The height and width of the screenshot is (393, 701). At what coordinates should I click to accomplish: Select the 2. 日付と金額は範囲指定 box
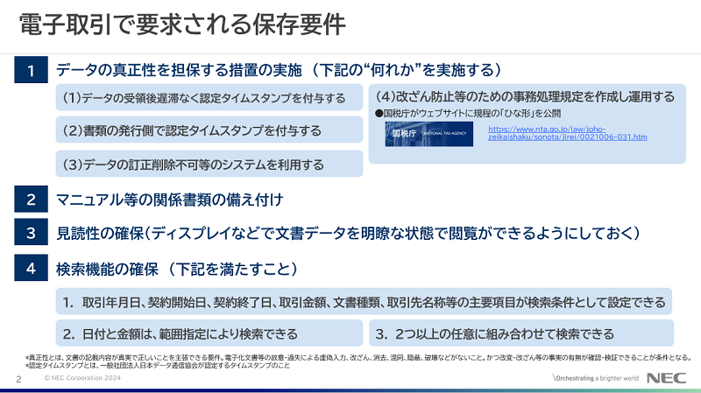(209, 333)
